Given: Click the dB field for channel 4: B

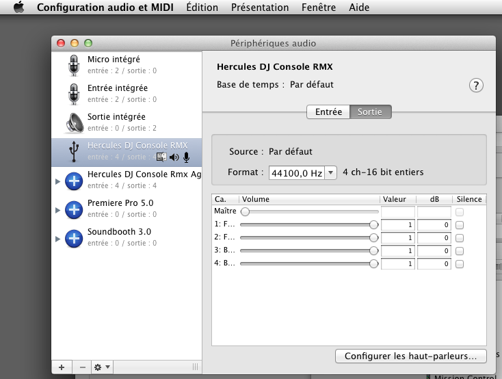Looking at the screenshot, I should pyautogui.click(x=434, y=264).
